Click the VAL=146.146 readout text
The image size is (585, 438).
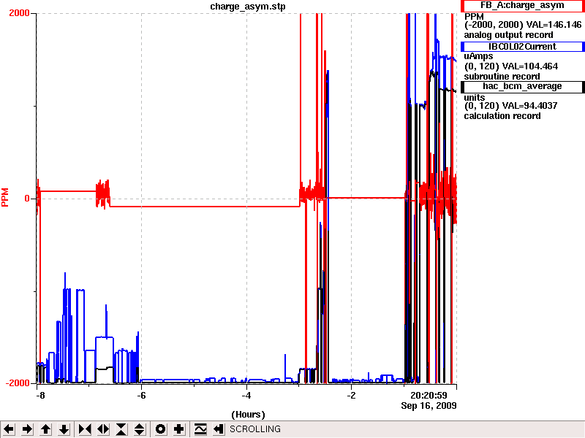click(554, 25)
